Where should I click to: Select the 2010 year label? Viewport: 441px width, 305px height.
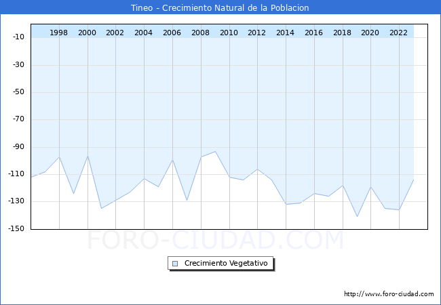[x=229, y=33]
